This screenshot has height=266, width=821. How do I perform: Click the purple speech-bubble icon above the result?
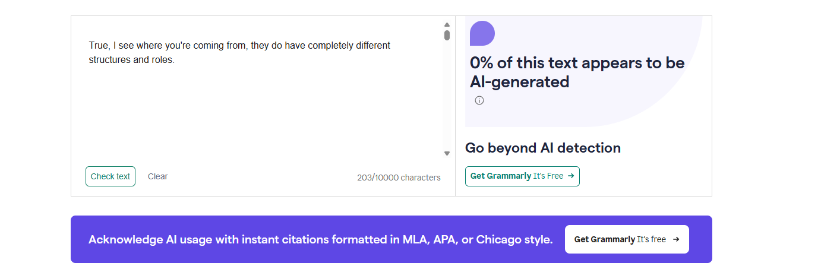click(482, 33)
